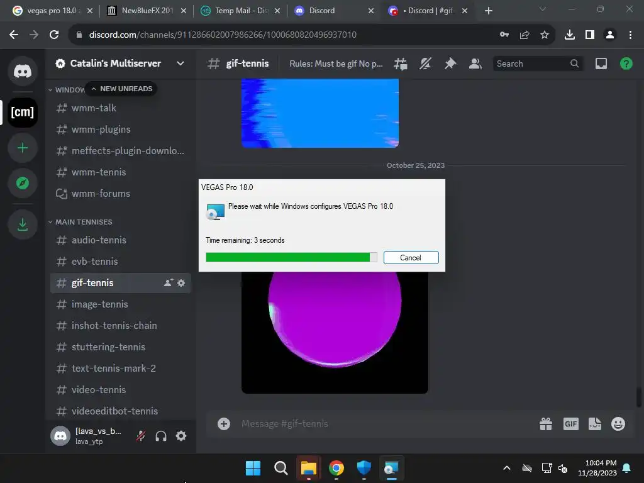The height and width of the screenshot is (483, 644).
Task: Close the Temp Mail browser tab
Action: pyautogui.click(x=277, y=11)
